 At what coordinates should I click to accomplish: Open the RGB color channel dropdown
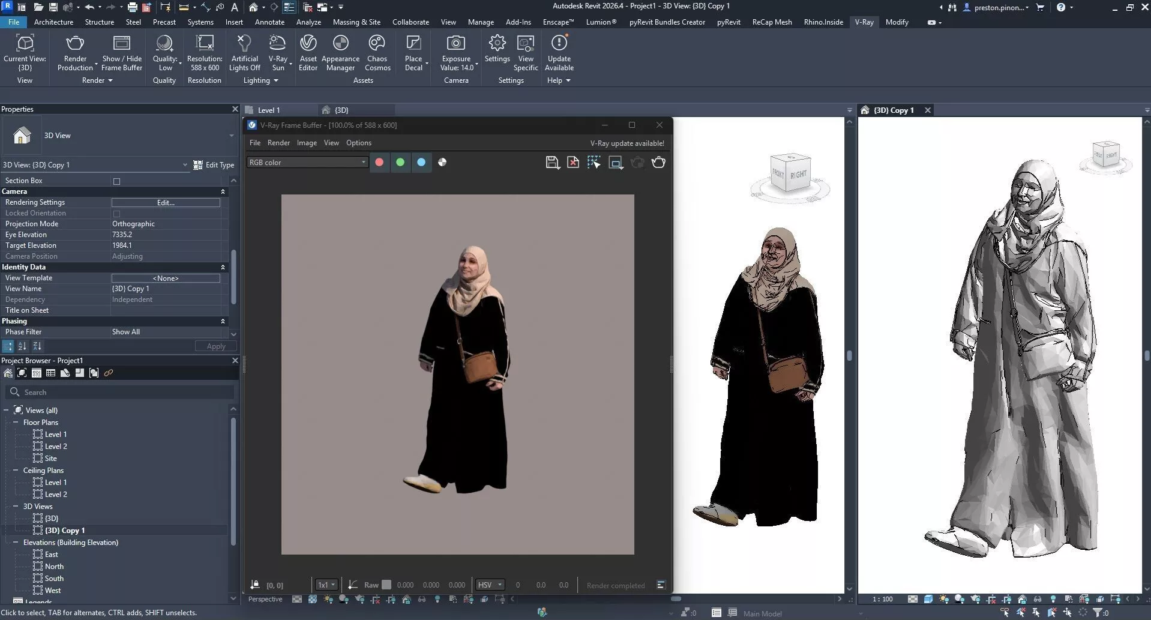coord(307,162)
